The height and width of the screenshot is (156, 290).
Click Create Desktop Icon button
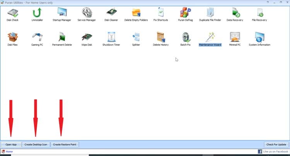pyautogui.click(x=36, y=144)
